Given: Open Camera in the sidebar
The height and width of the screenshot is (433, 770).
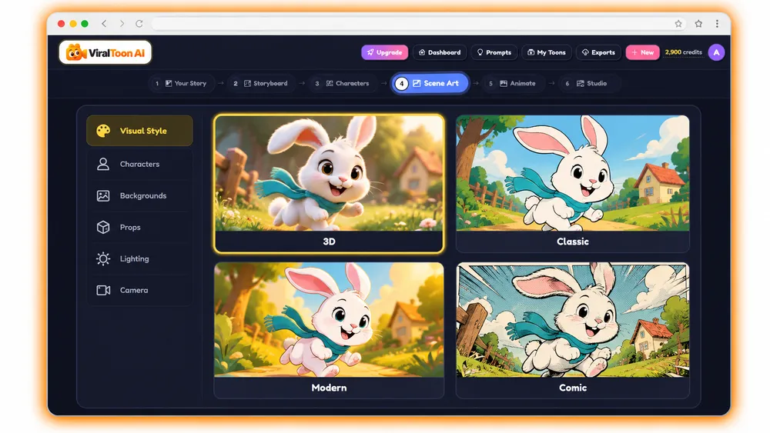Looking at the screenshot, I should [x=139, y=290].
